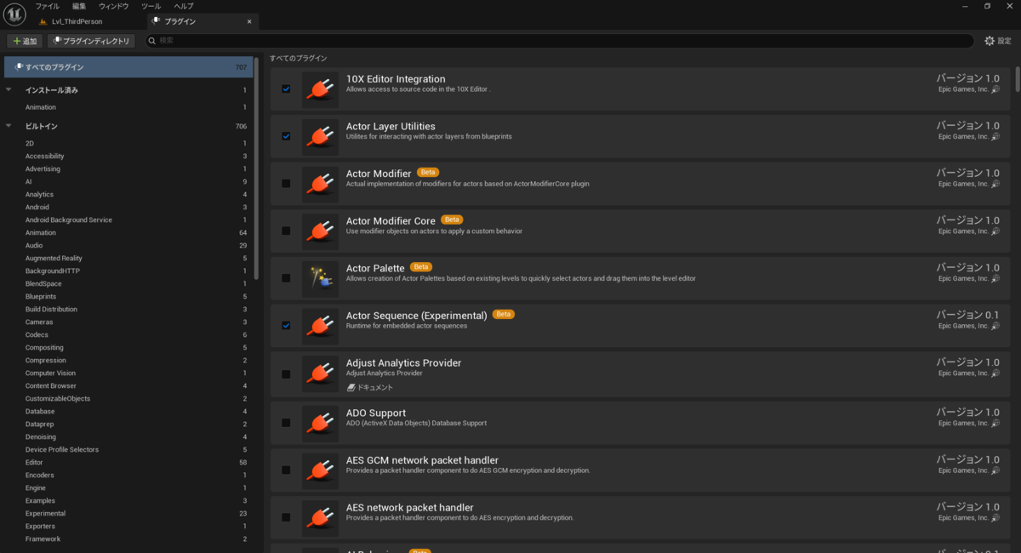Click the plug icon beside すべてのプラグイン
The height and width of the screenshot is (553, 1021).
[x=19, y=66]
